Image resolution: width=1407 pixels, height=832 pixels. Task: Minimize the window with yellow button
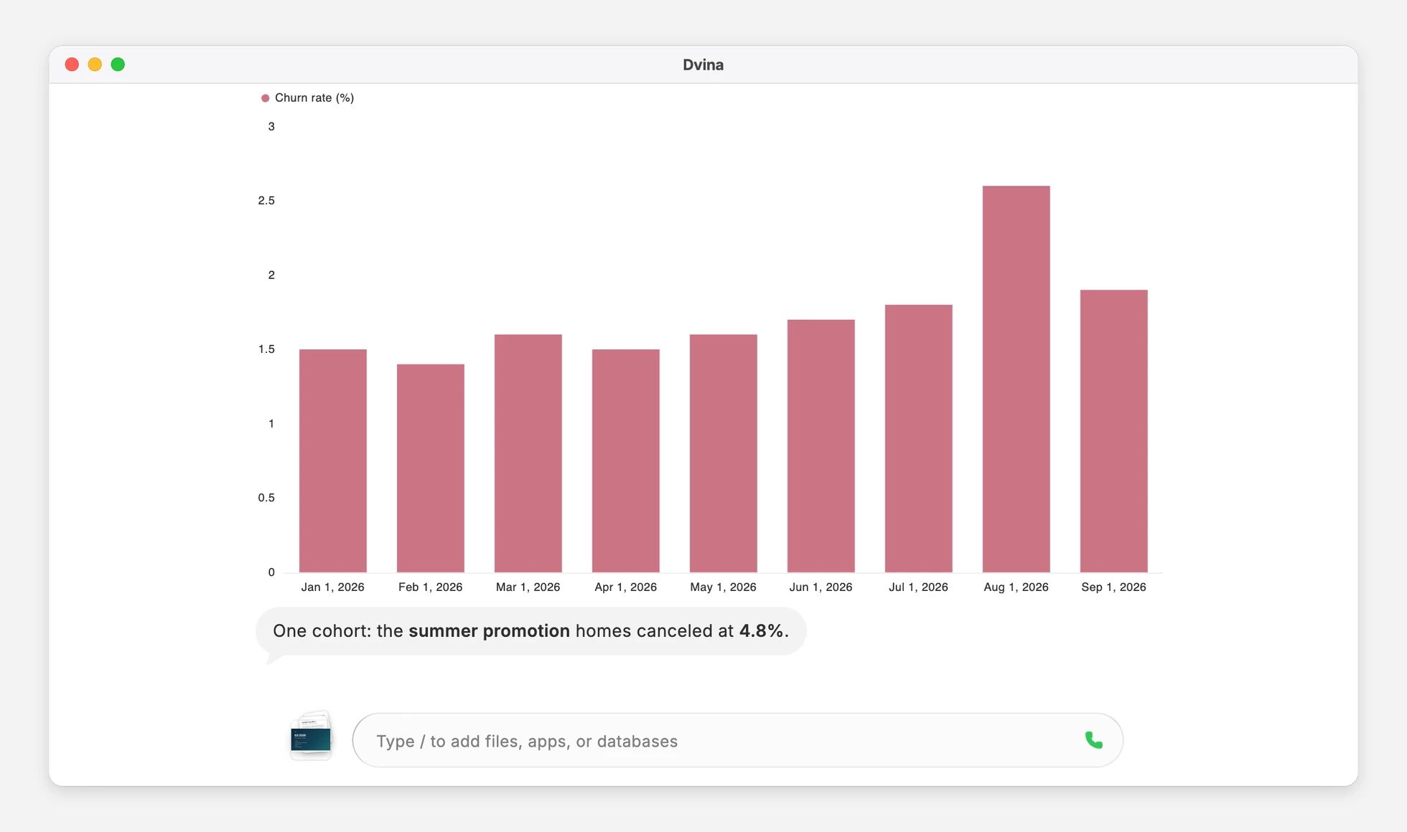tap(95, 65)
